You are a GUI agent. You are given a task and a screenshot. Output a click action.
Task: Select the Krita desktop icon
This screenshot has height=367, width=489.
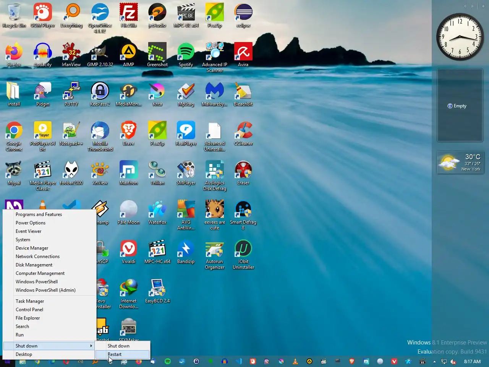pyautogui.click(x=157, y=94)
